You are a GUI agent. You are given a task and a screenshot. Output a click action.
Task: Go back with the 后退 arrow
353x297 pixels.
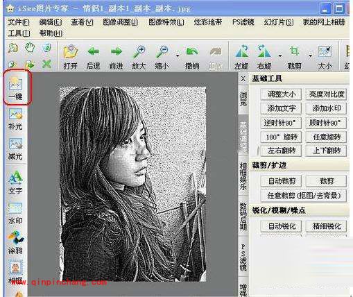(93, 57)
